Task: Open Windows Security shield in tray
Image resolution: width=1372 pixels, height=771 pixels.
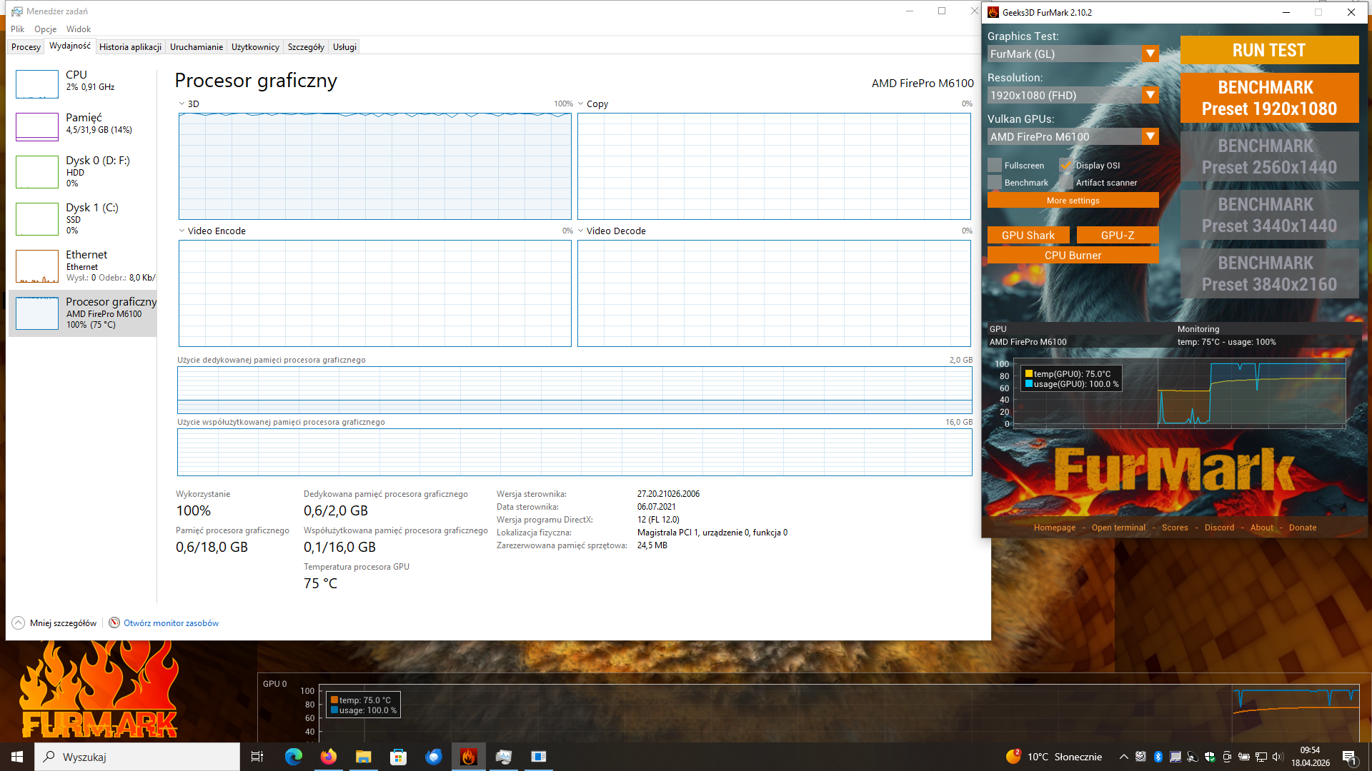Action: (x=1210, y=757)
